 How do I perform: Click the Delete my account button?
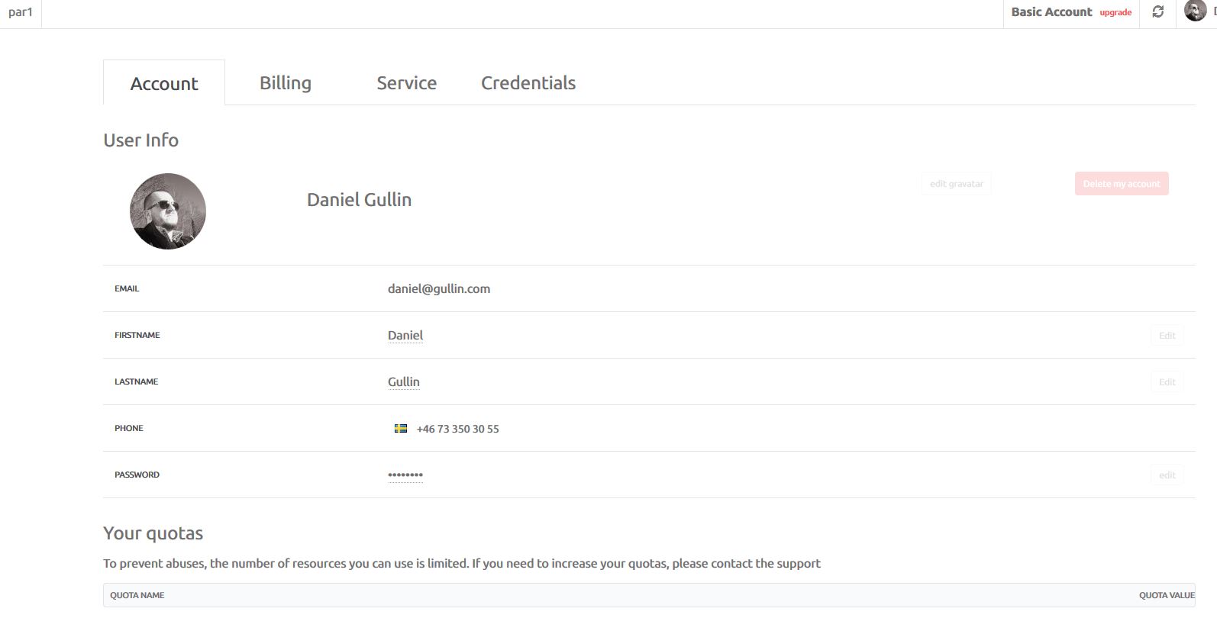(1122, 184)
